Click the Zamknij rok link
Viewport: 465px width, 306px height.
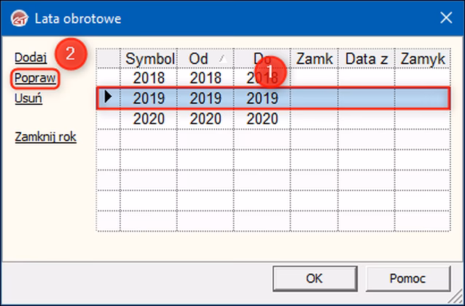45,136
